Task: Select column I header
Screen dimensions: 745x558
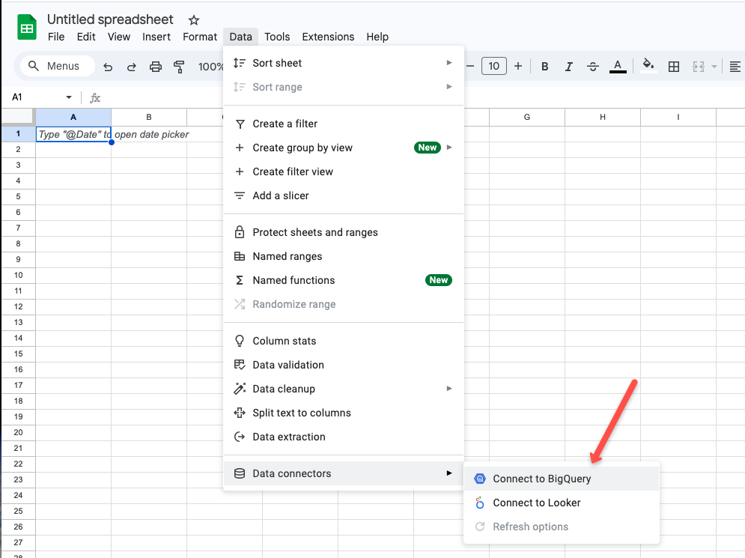Action: [x=678, y=117]
